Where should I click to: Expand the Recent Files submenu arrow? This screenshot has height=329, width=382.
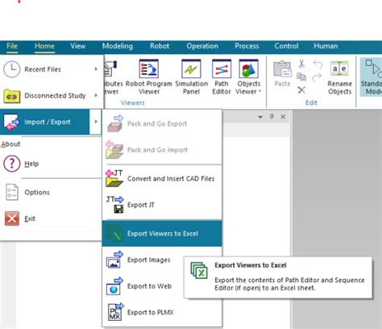click(96, 69)
